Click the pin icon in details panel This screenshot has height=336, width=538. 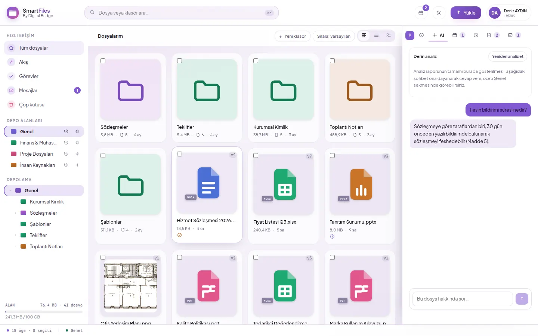410,35
